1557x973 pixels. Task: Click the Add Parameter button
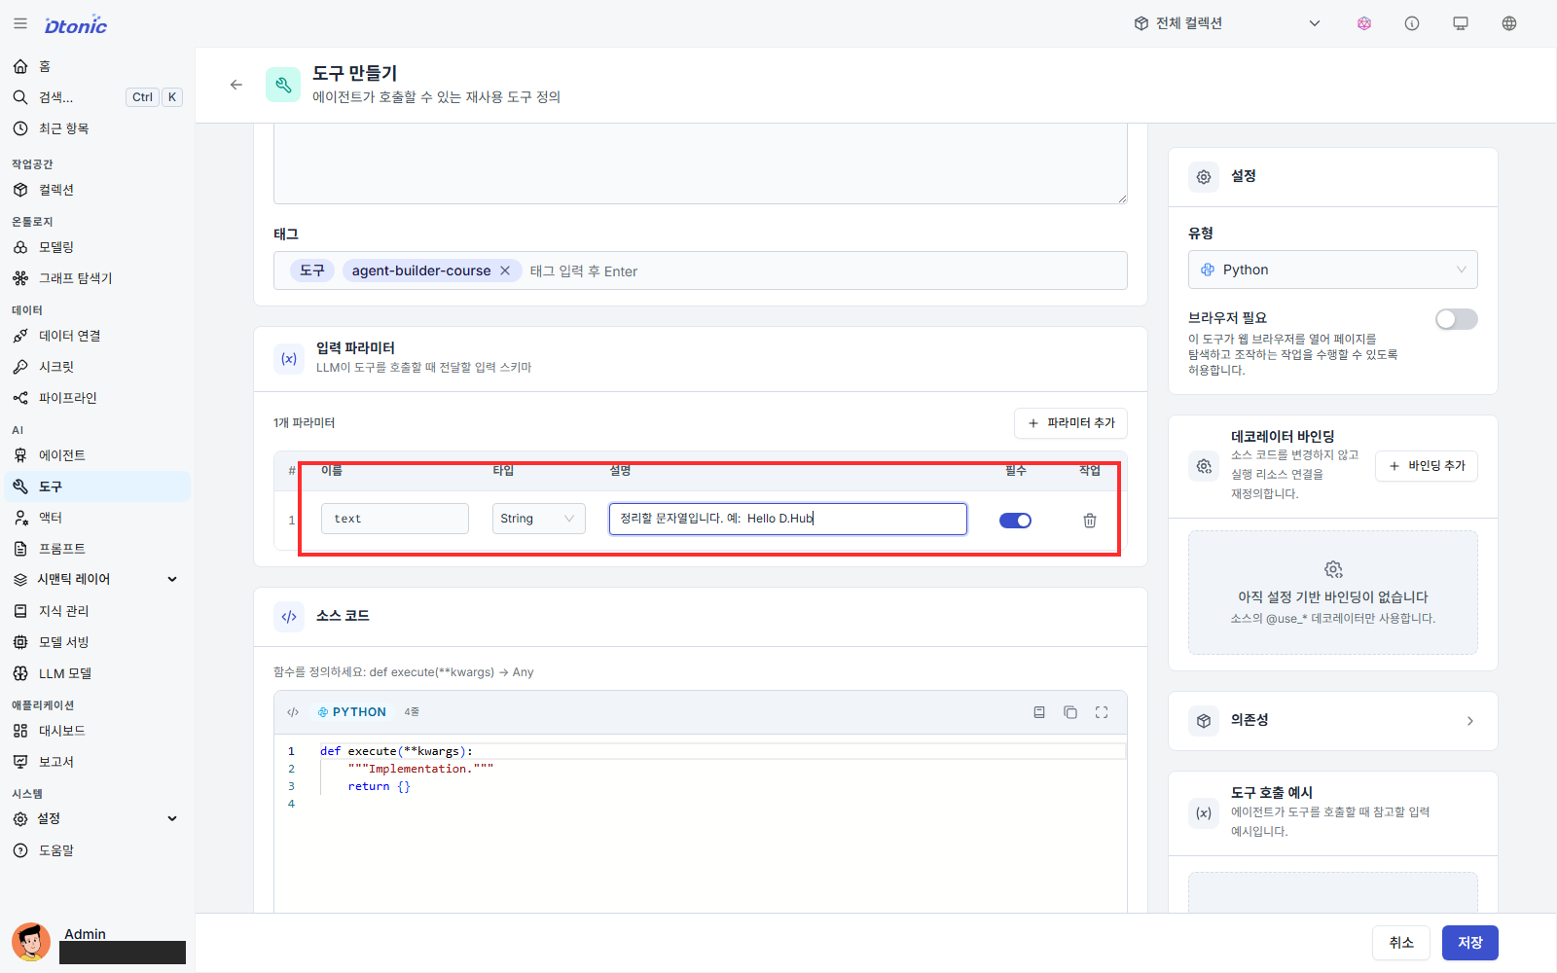[x=1070, y=423]
